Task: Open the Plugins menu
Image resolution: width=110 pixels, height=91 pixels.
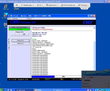Action: (29, 18)
